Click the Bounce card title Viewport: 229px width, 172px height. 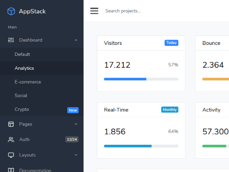211,43
